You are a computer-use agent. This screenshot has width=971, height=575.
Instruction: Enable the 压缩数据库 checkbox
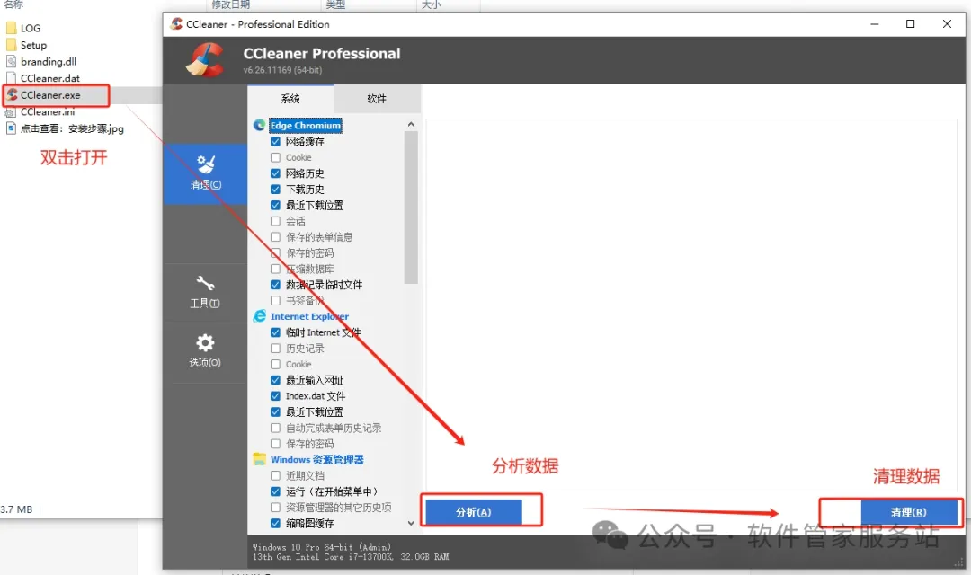click(276, 269)
